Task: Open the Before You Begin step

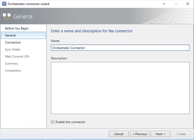Action: (17, 28)
